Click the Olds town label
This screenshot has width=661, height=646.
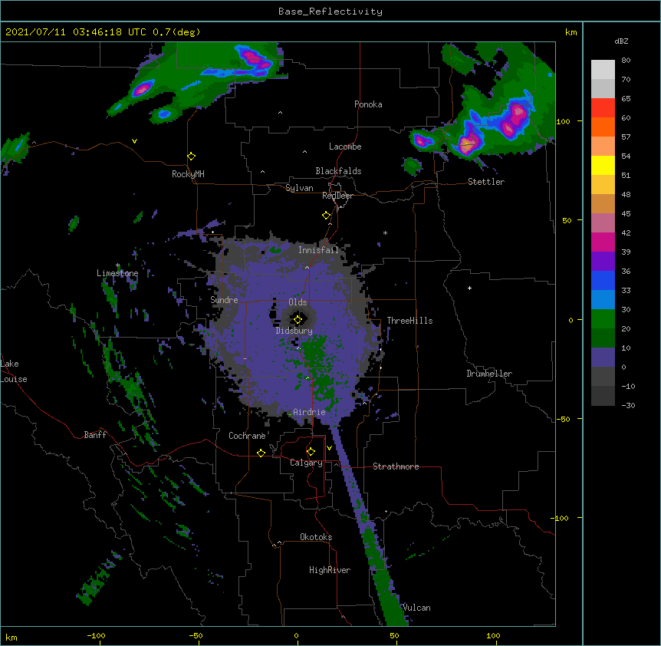298,302
